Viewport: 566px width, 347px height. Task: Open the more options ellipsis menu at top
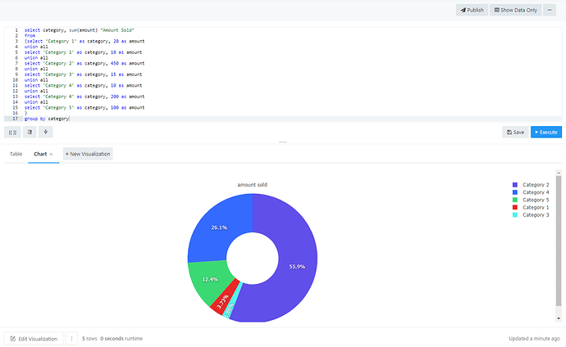pos(550,10)
